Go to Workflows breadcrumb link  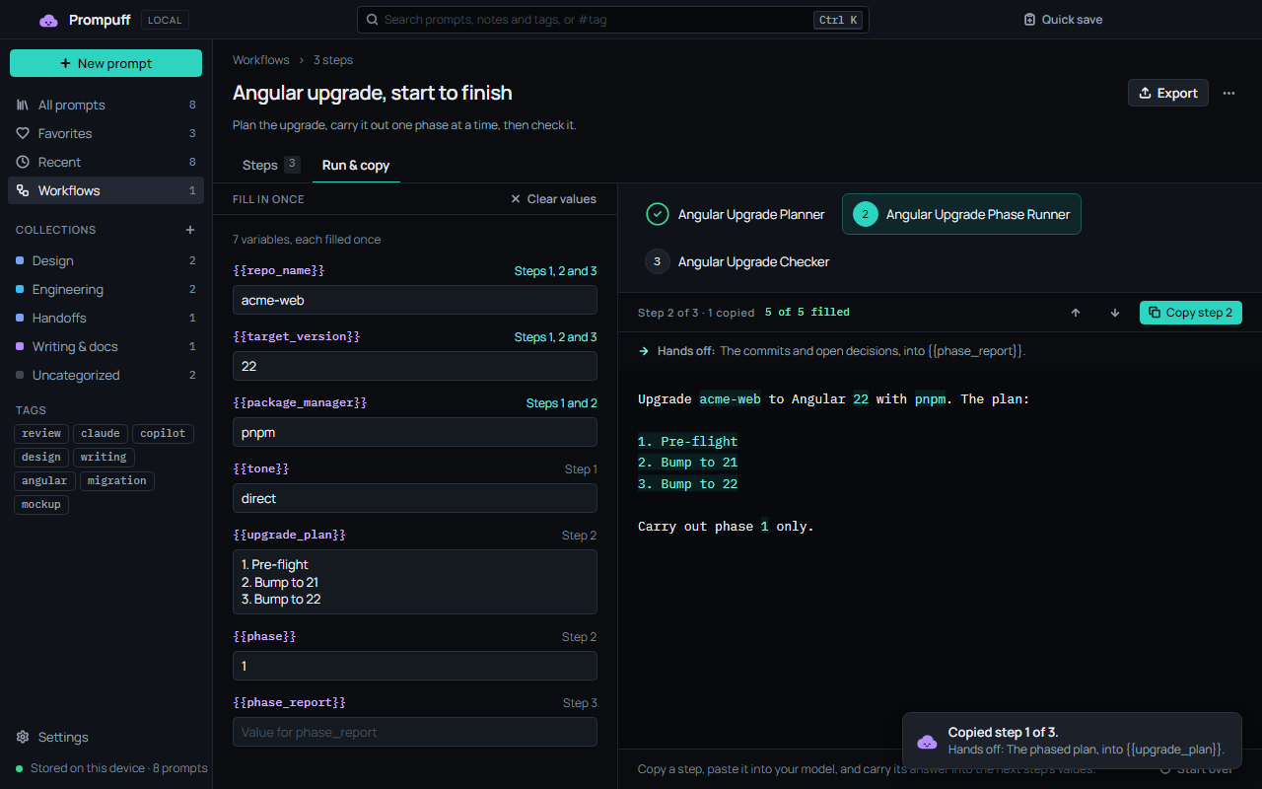pos(261,60)
